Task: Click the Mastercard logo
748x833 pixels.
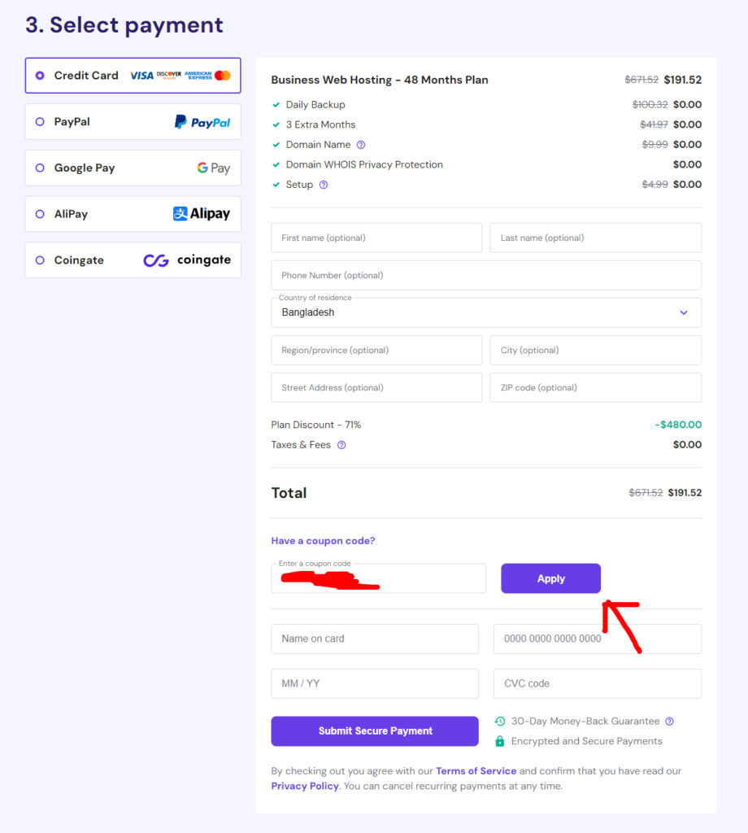Action: point(223,76)
